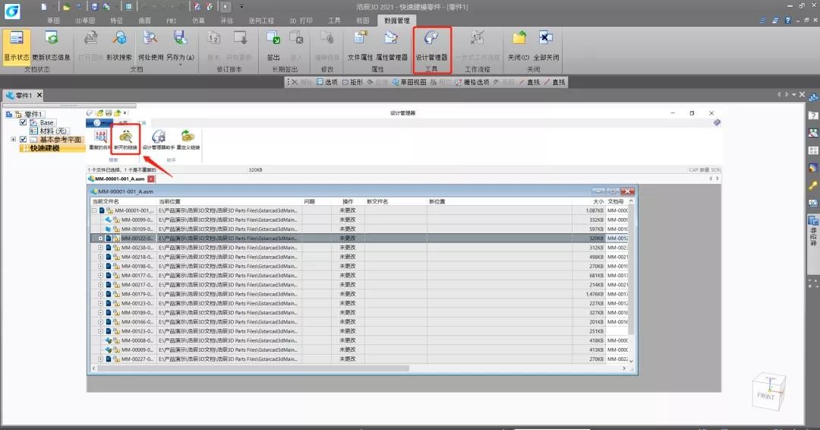
Task: Expand the 基本参考平面 tree node
Action: (x=13, y=139)
